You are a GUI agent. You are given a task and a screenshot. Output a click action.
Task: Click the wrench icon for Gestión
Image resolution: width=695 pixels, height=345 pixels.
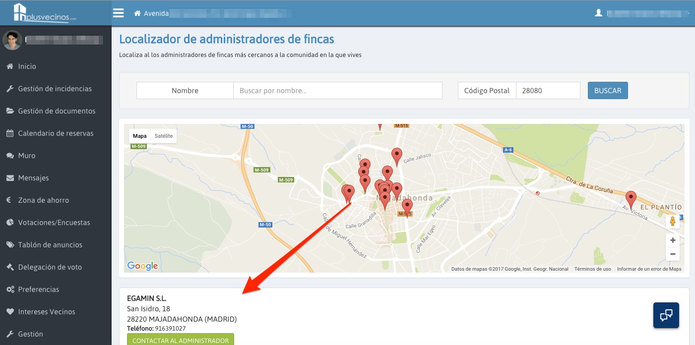[9, 334]
